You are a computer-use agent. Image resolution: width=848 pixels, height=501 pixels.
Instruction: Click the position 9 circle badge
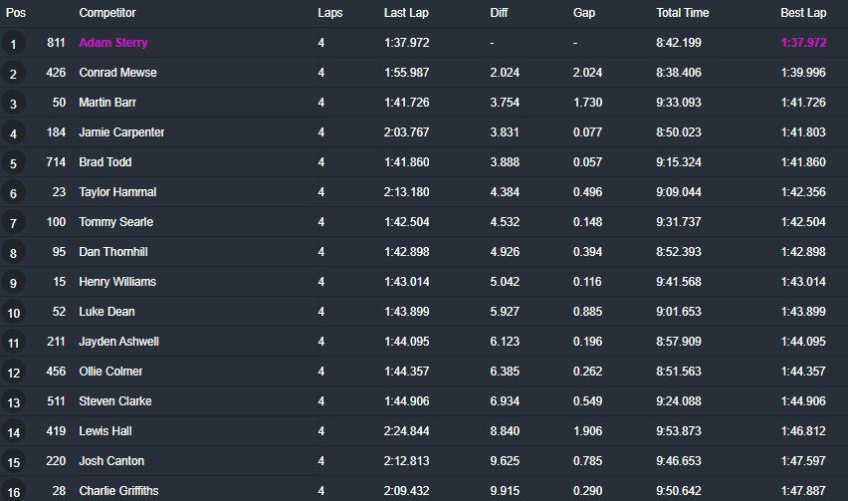click(x=13, y=283)
